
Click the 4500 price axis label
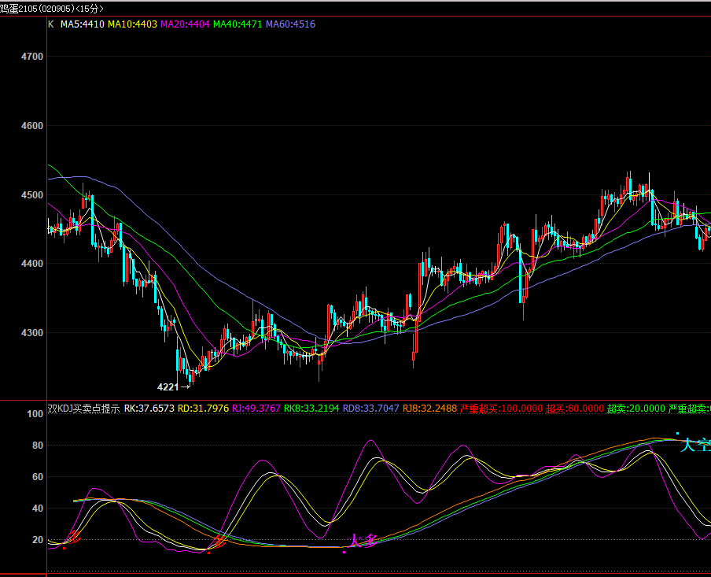[x=32, y=195]
